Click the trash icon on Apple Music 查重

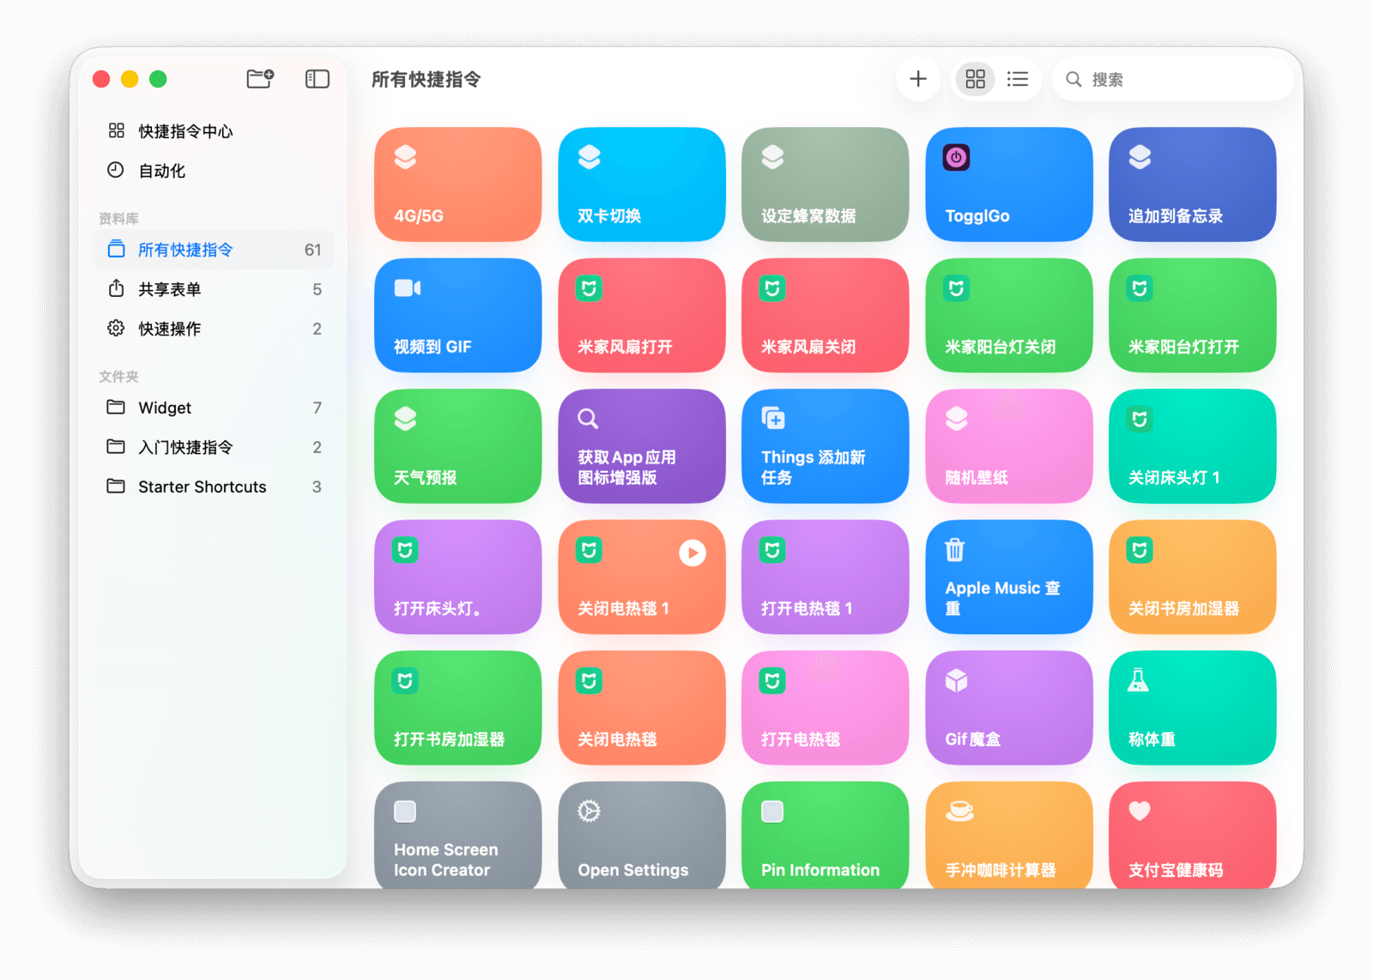[955, 549]
